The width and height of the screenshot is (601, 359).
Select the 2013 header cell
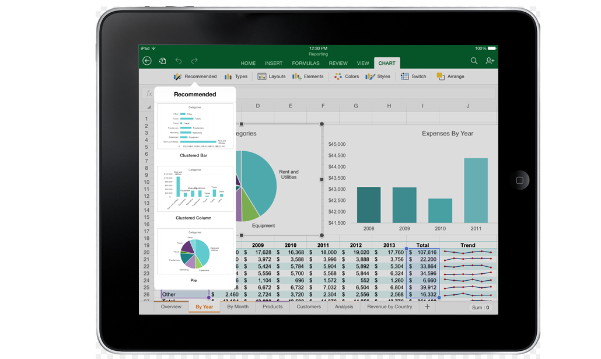click(x=389, y=245)
